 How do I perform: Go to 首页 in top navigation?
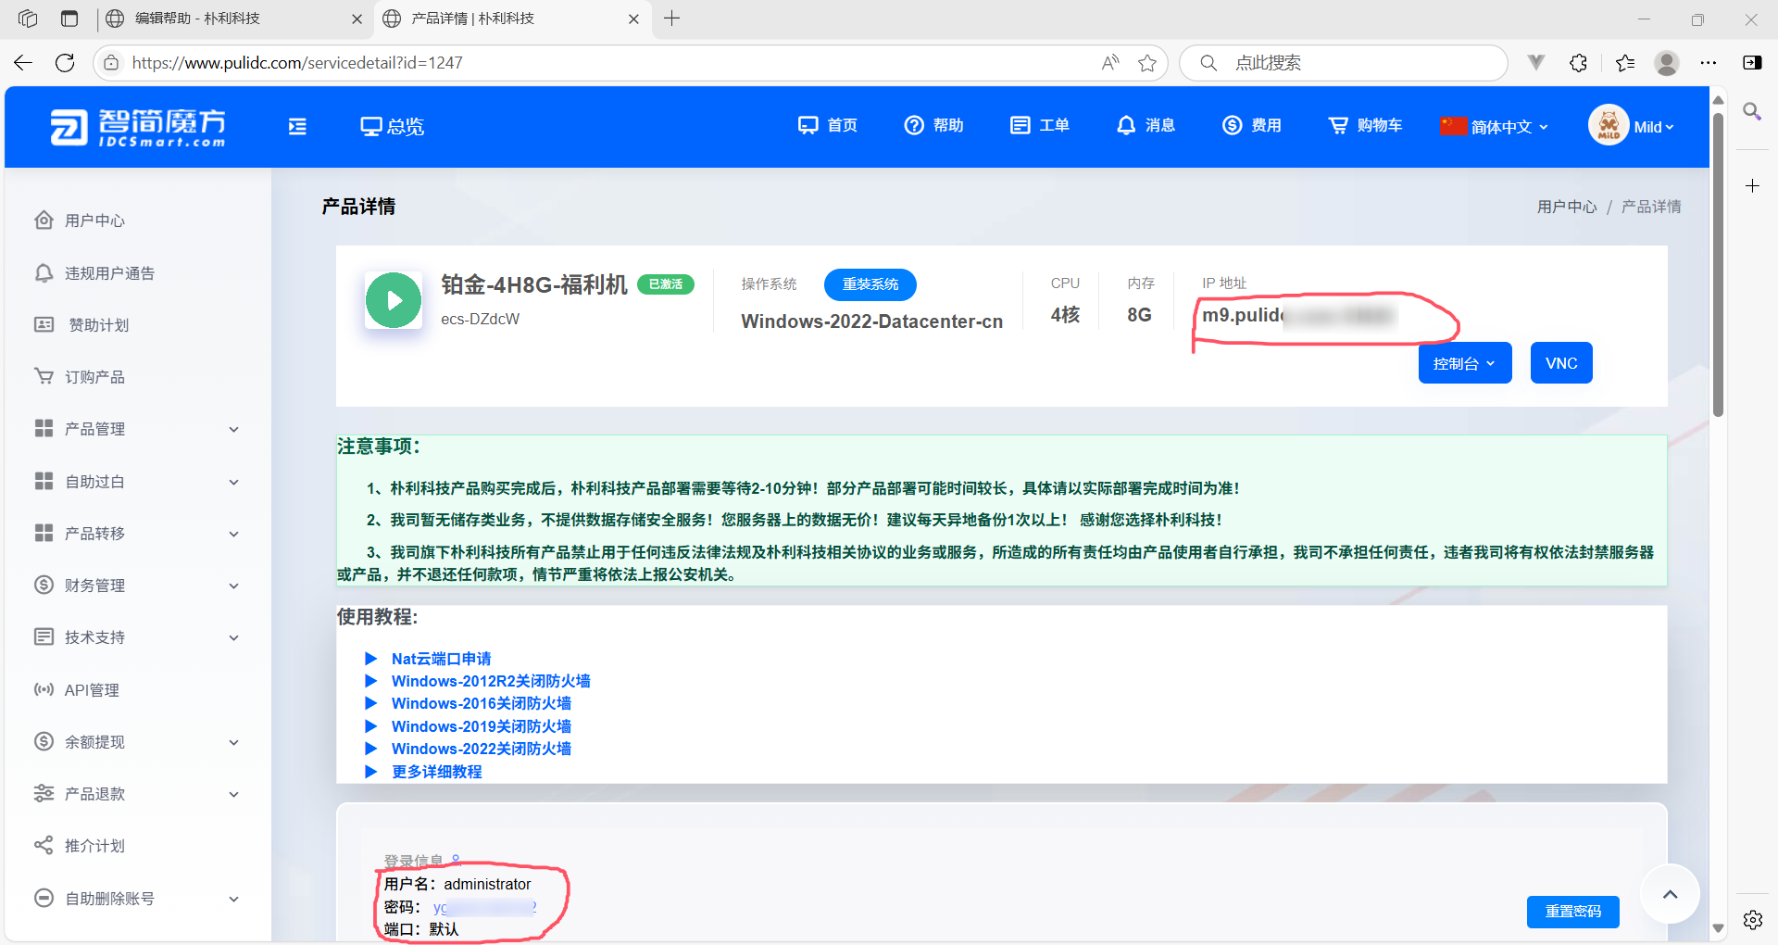tap(828, 125)
